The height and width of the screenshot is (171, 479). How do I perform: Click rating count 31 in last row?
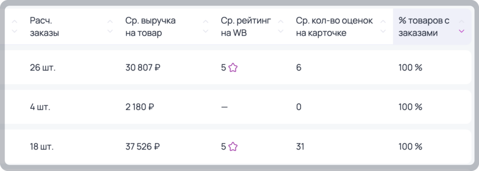[x=300, y=147]
